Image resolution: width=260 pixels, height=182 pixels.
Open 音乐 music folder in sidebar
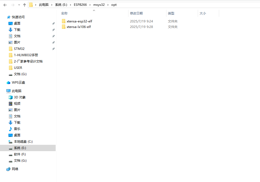(x=17, y=129)
